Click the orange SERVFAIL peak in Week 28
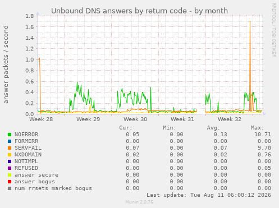 39,58
